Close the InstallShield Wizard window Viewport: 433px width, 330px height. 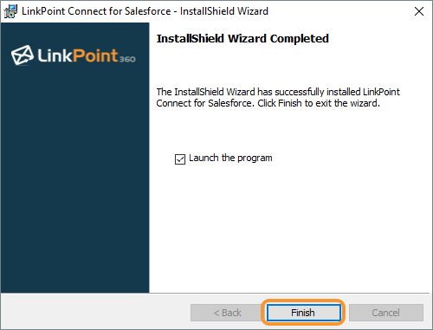(419, 11)
